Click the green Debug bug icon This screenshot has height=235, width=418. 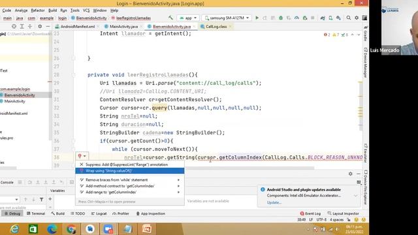(281, 18)
